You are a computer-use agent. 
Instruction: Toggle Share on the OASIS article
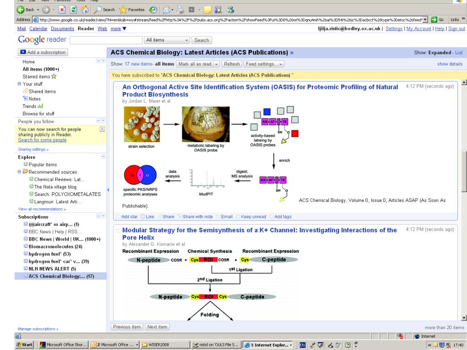point(166,216)
